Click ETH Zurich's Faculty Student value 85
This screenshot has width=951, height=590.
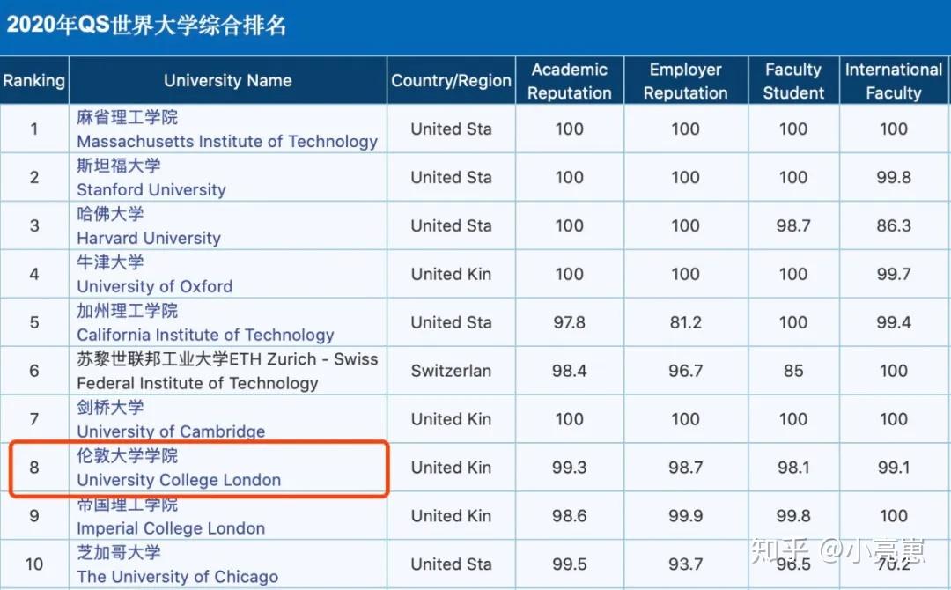tap(793, 371)
